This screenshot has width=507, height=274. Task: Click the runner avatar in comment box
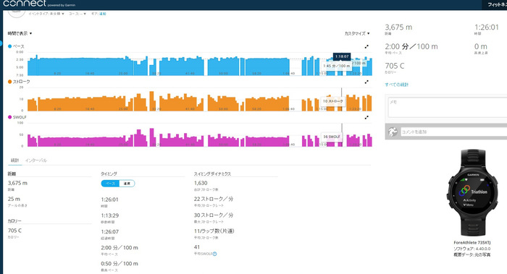tap(393, 132)
